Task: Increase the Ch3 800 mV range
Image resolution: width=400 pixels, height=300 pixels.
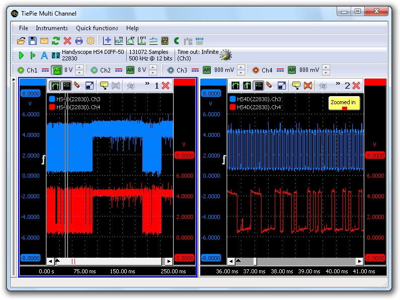Action: point(241,67)
